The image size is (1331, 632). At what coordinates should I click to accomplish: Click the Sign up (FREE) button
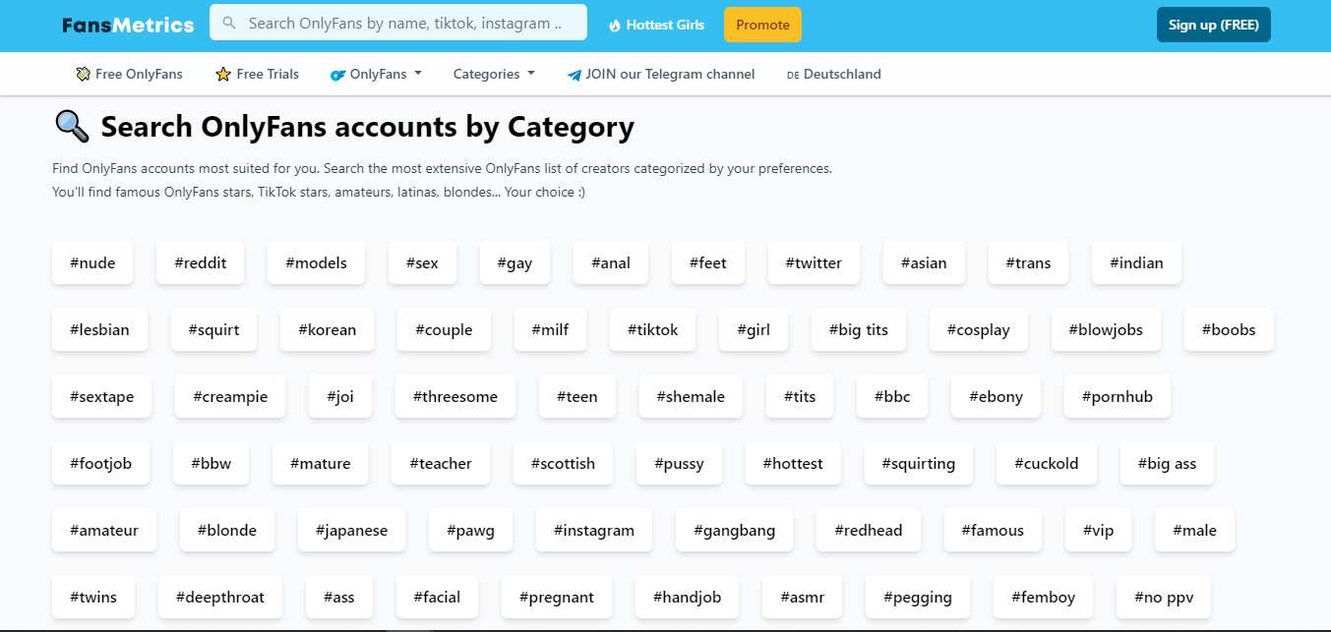point(1213,25)
